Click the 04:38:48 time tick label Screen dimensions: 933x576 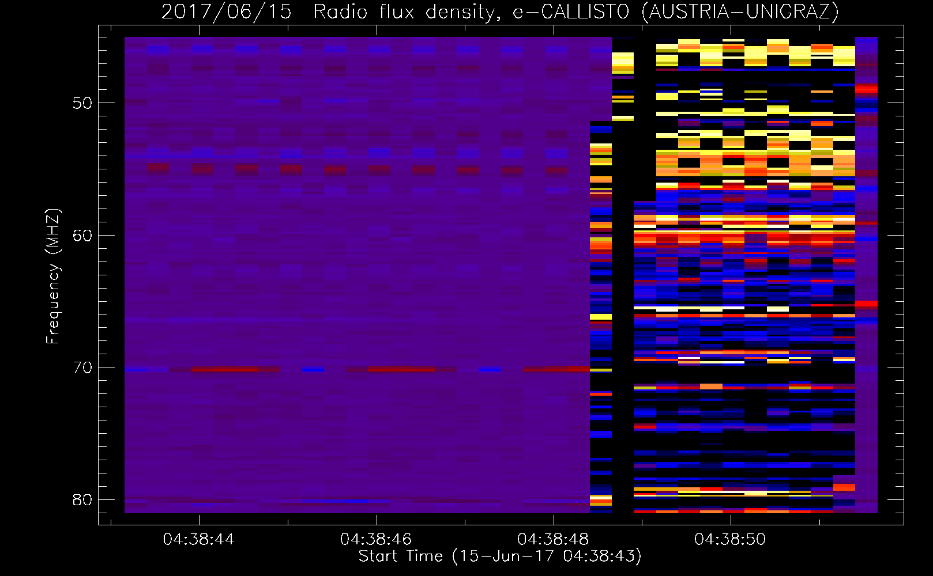pos(553,540)
